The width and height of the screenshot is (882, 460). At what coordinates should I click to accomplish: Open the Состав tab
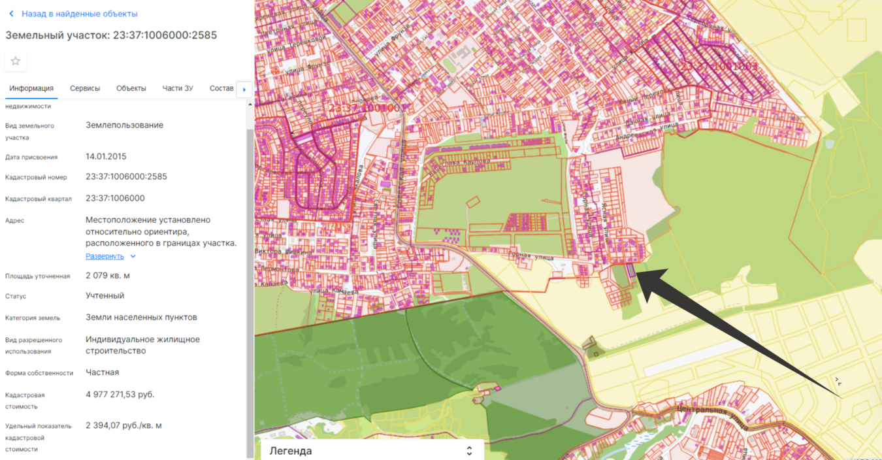(221, 88)
